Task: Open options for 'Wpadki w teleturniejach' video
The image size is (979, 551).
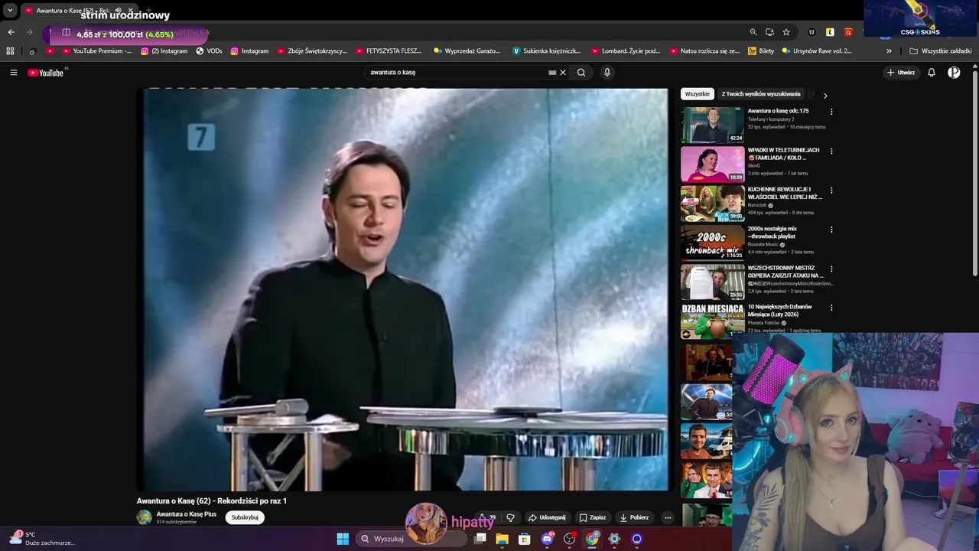Action: [831, 151]
